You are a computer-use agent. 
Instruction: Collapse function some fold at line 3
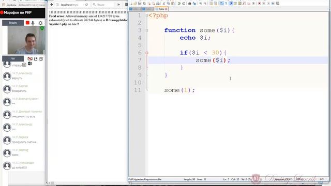147,30
